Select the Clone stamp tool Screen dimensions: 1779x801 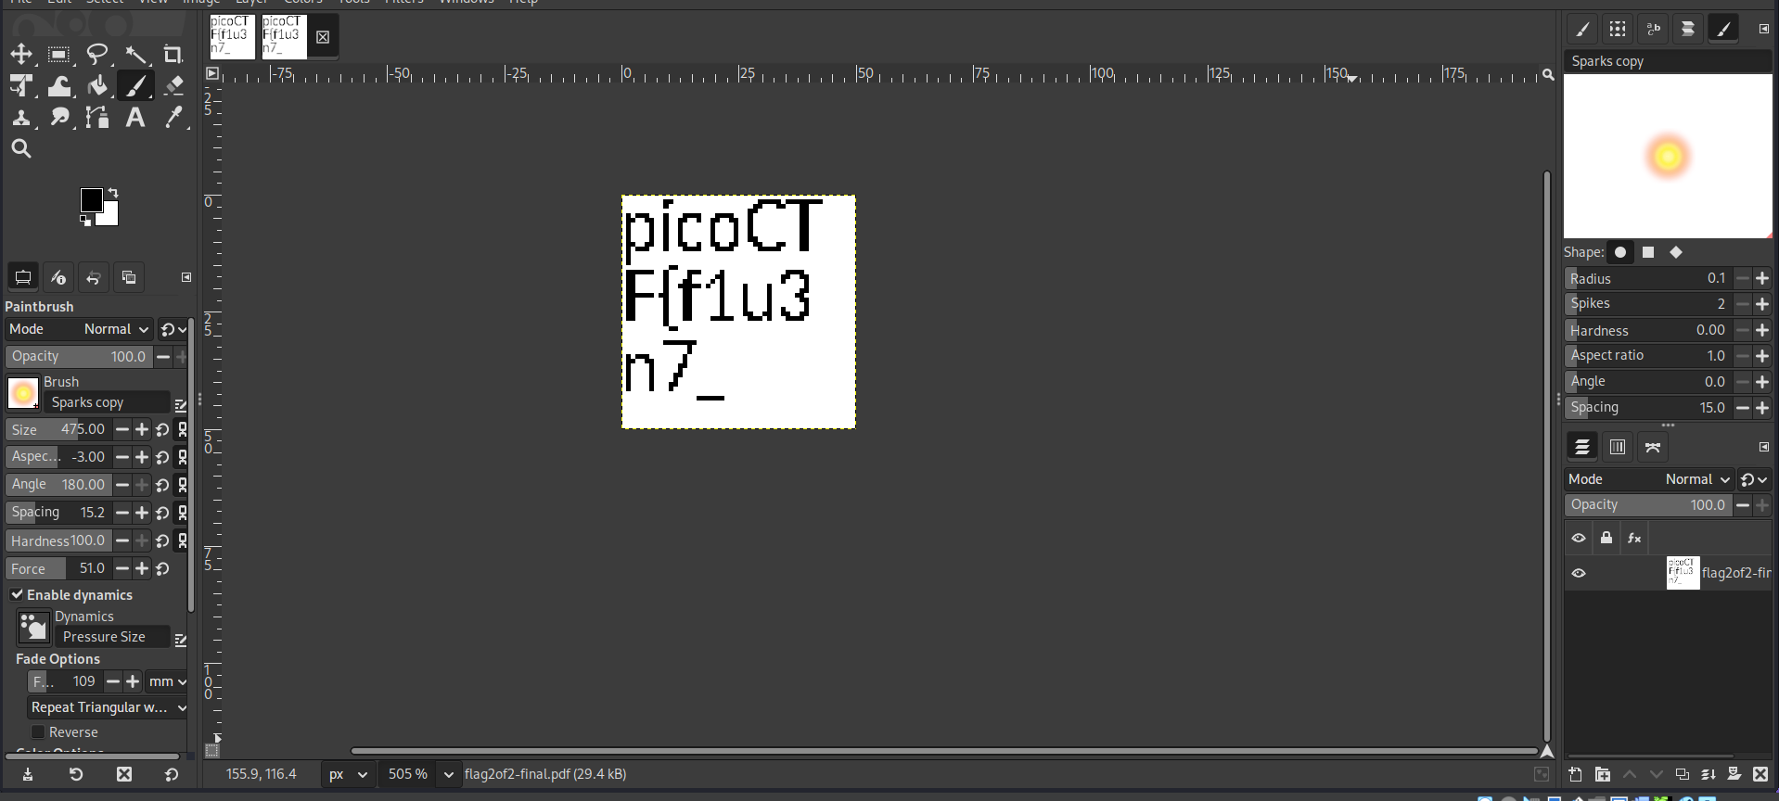[21, 118]
